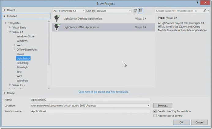Select the Reporting template category

tap(22, 63)
